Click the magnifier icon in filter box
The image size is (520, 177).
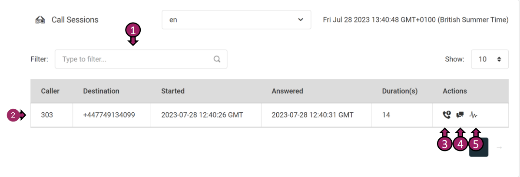click(217, 59)
